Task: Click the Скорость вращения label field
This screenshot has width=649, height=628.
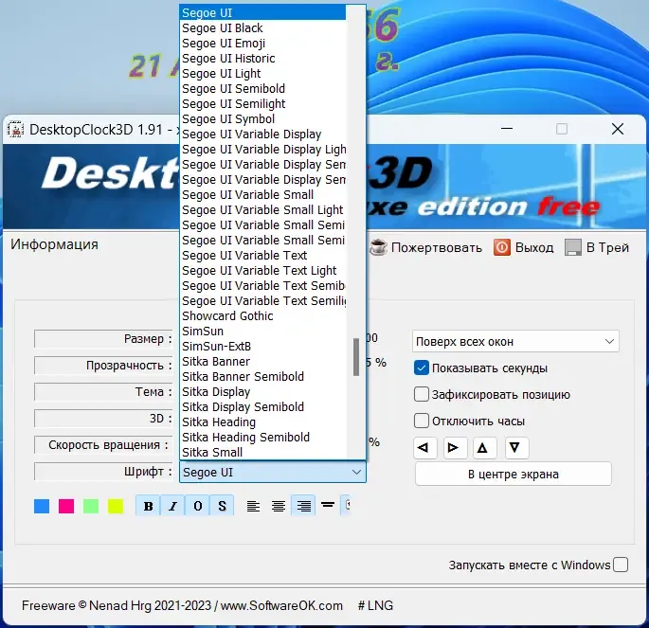Action: click(x=103, y=445)
